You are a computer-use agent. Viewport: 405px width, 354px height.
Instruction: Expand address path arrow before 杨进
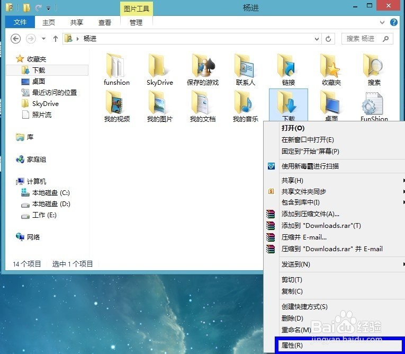[77, 39]
